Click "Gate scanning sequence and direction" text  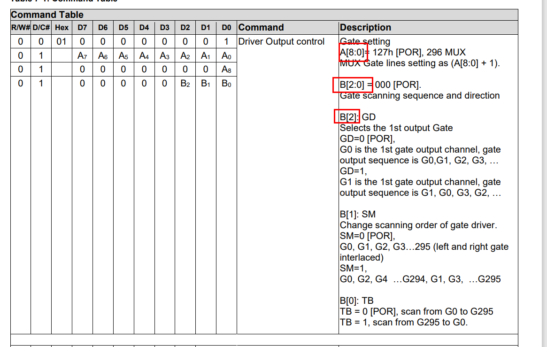(420, 96)
